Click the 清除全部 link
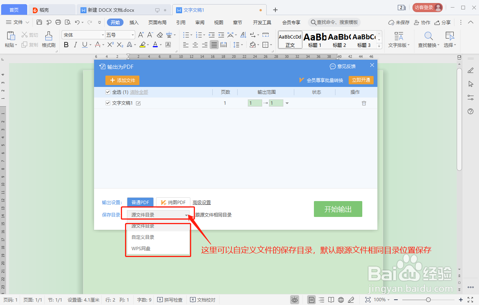The image size is (479, 305). 139,92
